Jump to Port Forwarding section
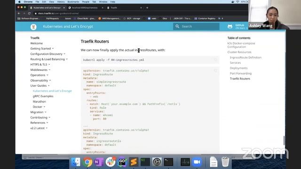Image resolution: width=301 pixels, height=169 pixels. [x=240, y=73]
